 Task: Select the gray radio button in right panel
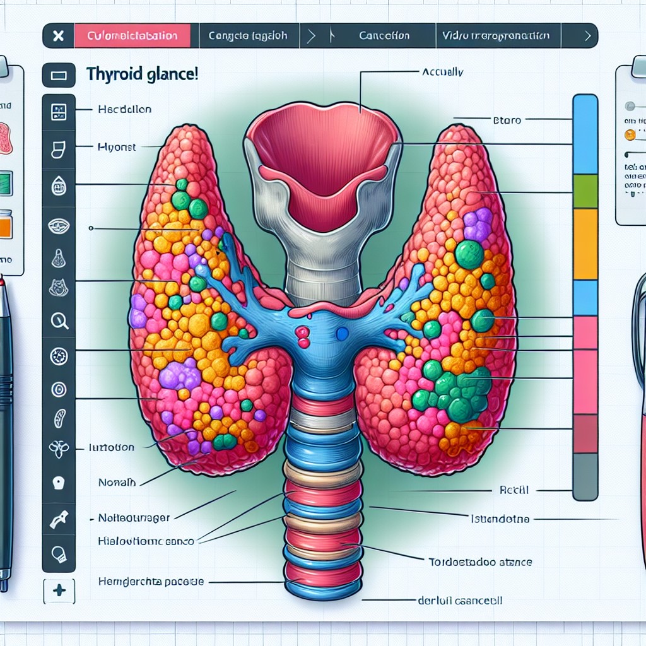coord(630,106)
